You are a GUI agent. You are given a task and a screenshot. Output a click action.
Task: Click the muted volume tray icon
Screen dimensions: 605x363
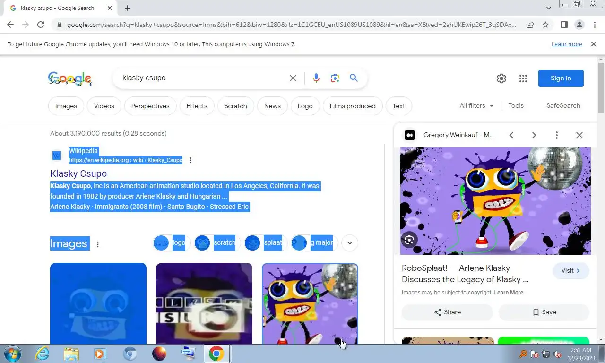pyautogui.click(x=557, y=354)
